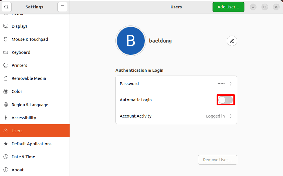This screenshot has height=176, width=283.
Task: Open the hamburger menu in Settings
Action: 63,7
